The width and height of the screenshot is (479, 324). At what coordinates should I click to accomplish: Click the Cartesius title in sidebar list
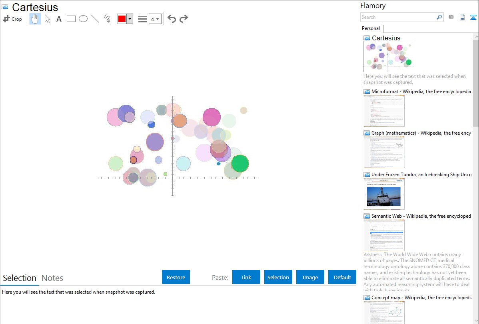coord(386,38)
